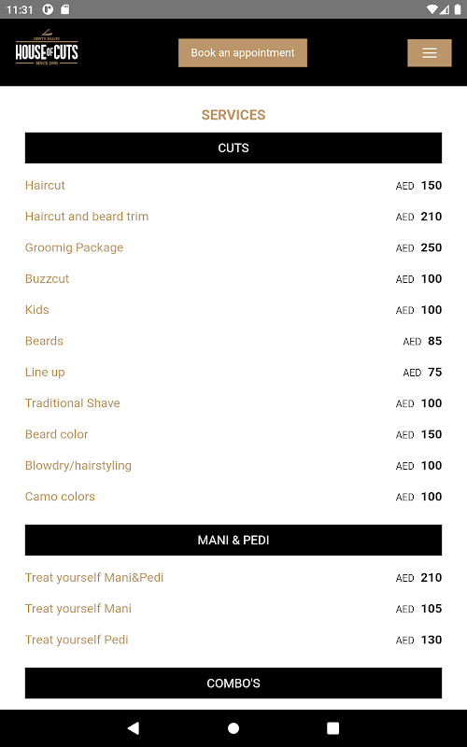Select the Groomig Package service
This screenshot has height=747, width=467.
click(74, 247)
